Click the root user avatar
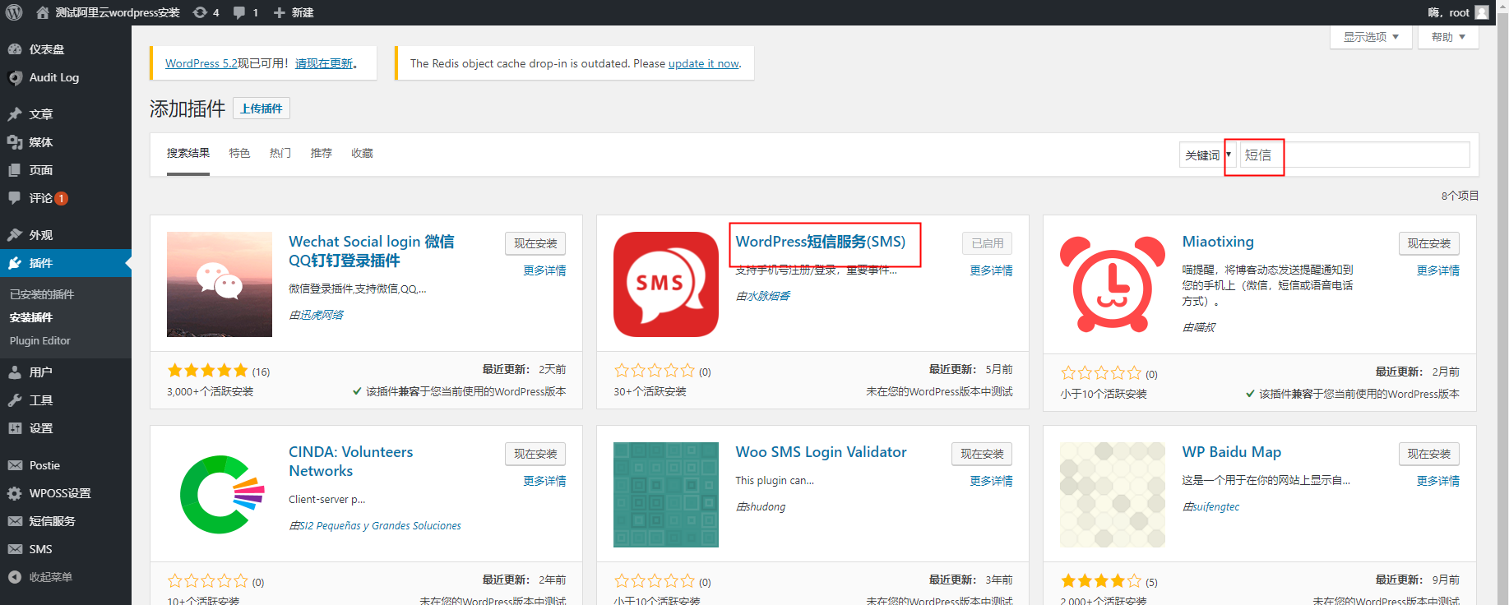 pos(1482,12)
